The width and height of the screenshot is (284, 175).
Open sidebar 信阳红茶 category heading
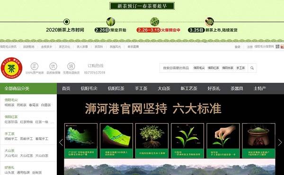coord(11,117)
